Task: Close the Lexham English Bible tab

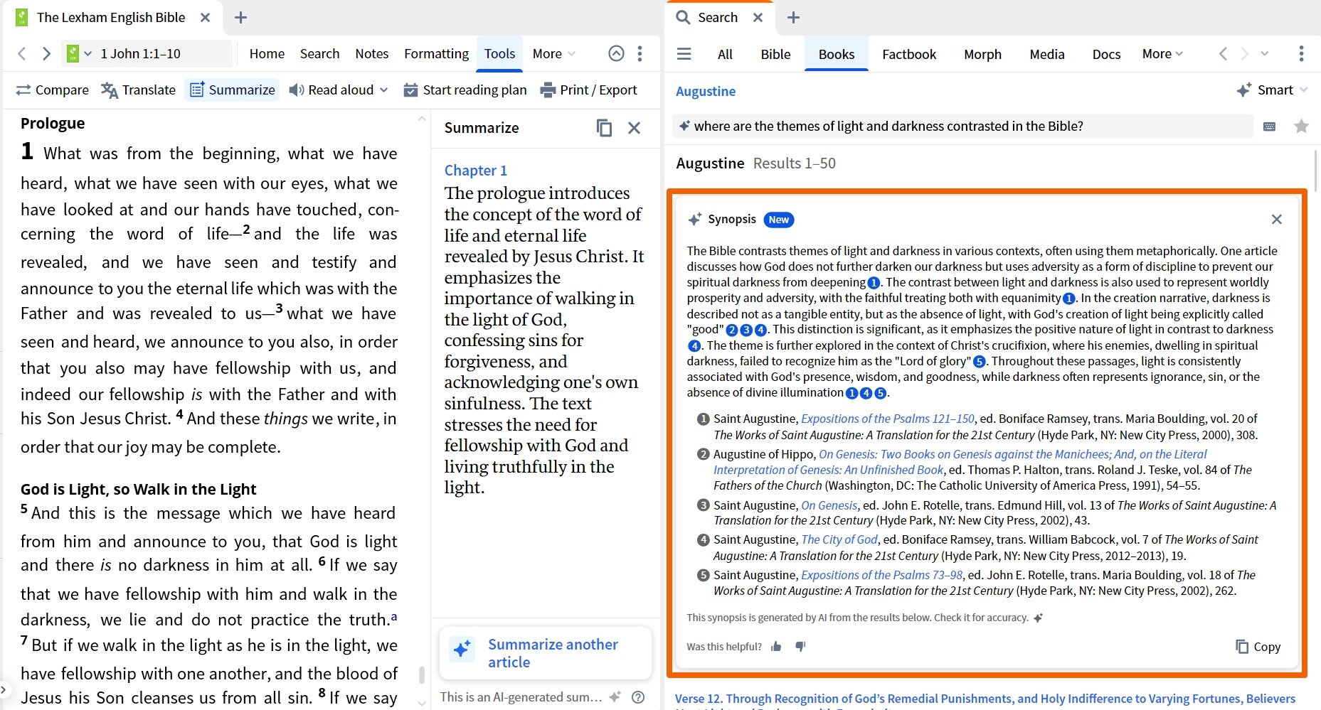Action: pyautogui.click(x=205, y=17)
